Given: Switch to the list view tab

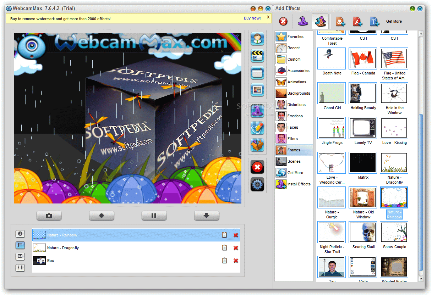Looking at the screenshot, I should click(x=20, y=245).
